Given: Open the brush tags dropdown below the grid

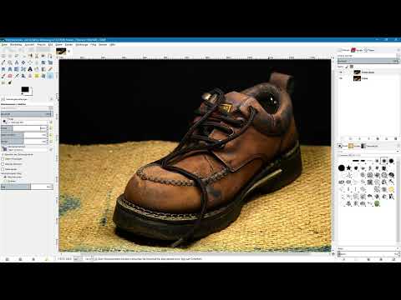Looking at the screenshot, I should coord(398,248).
